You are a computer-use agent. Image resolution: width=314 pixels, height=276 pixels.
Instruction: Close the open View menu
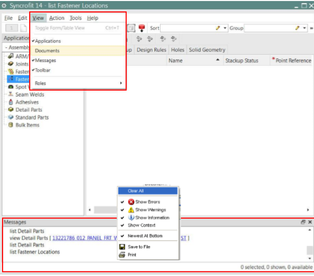tap(38, 18)
